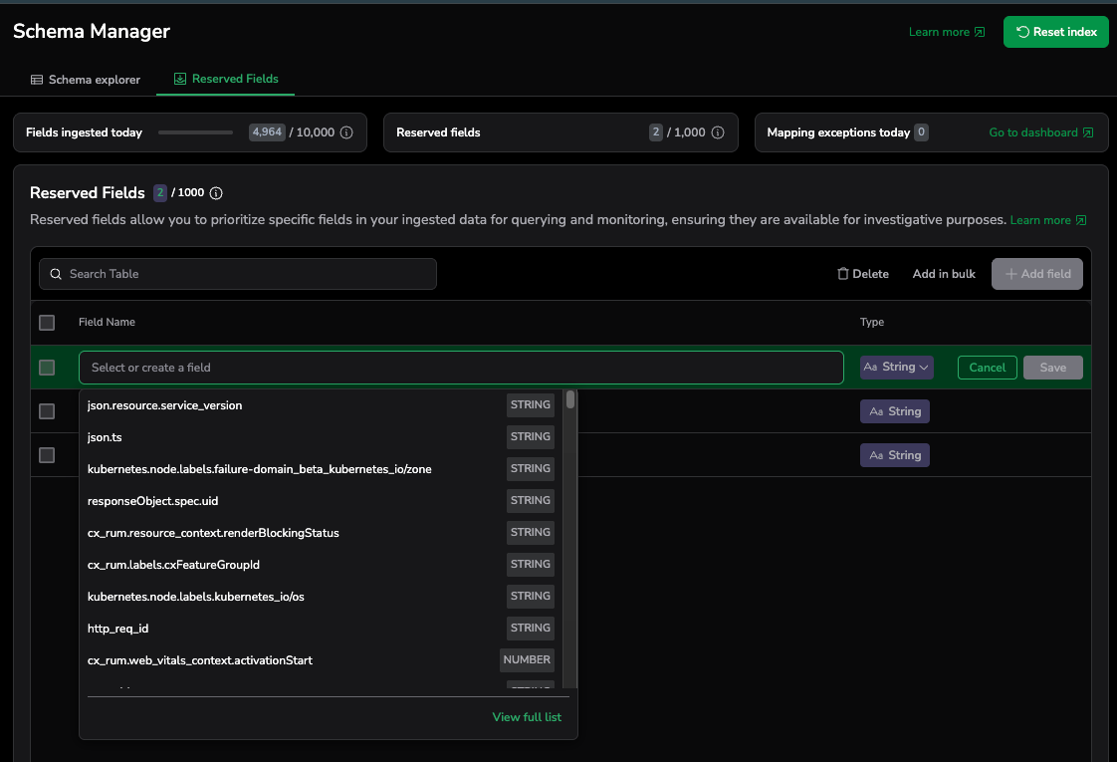This screenshot has width=1117, height=762.
Task: Click the Fields ingested today progress bar
Action: [195, 132]
